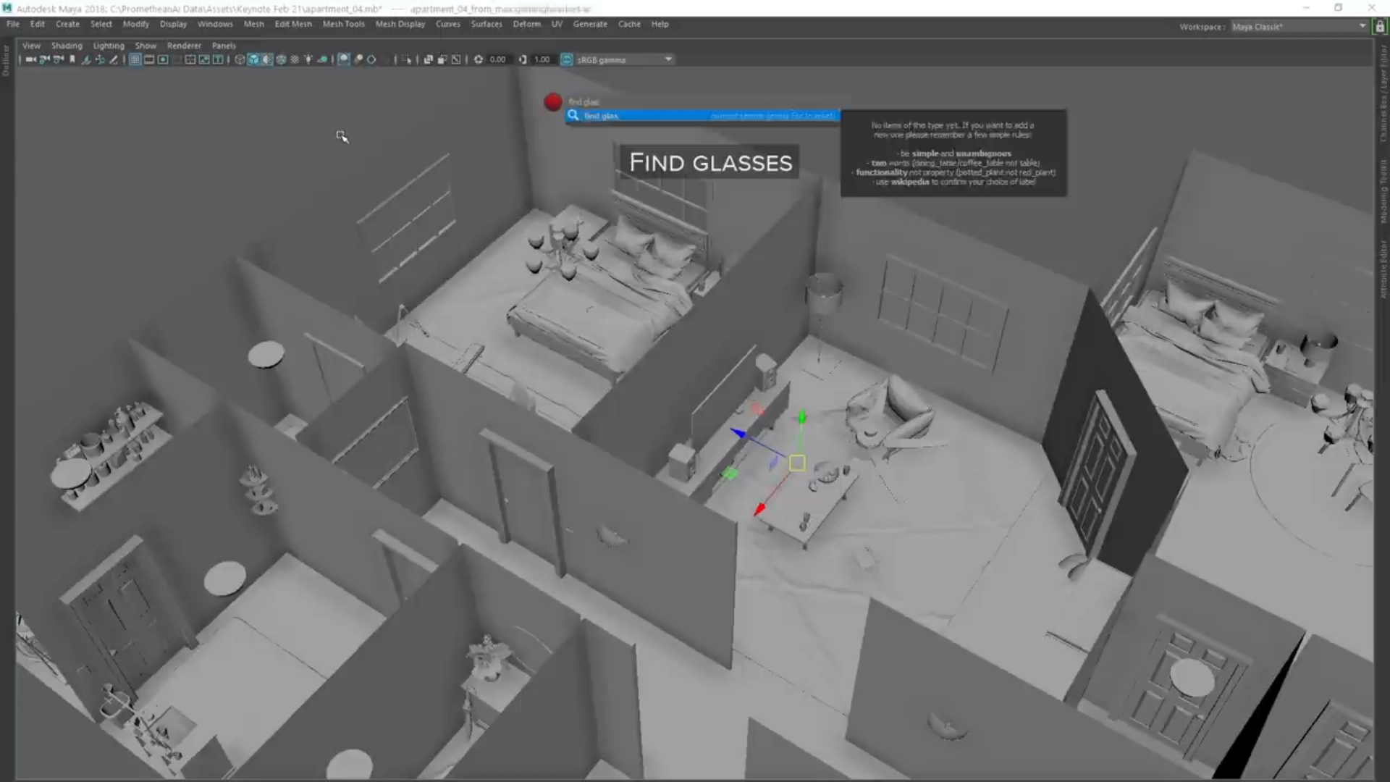Open the Panels menu
Image resolution: width=1390 pixels, height=782 pixels.
[224, 46]
